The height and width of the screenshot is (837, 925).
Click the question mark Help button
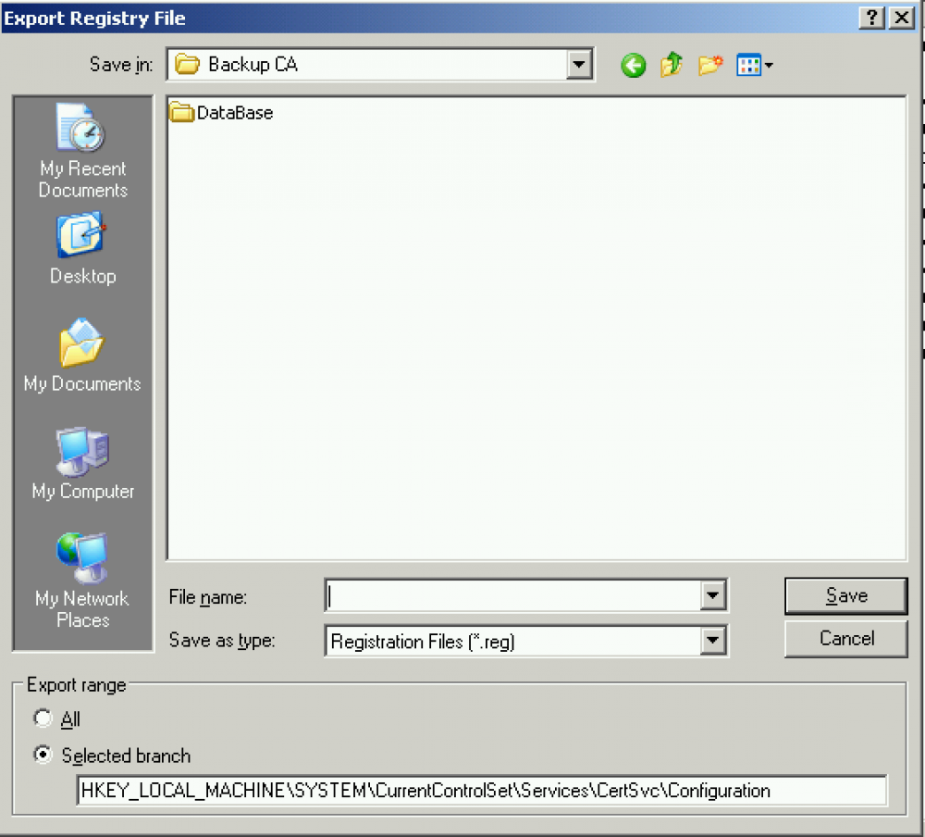pos(870,18)
